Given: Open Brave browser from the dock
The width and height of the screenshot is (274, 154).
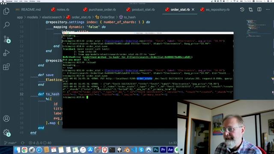Looking at the screenshot, I should click(104, 150).
